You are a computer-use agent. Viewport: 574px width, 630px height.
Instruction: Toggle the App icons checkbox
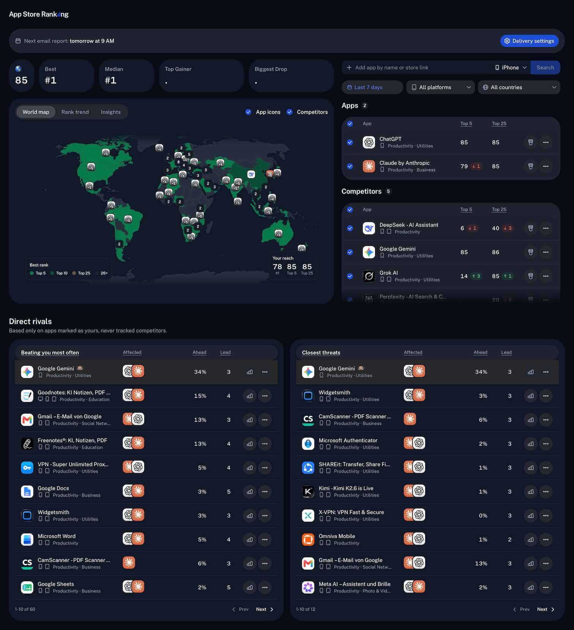tap(248, 112)
